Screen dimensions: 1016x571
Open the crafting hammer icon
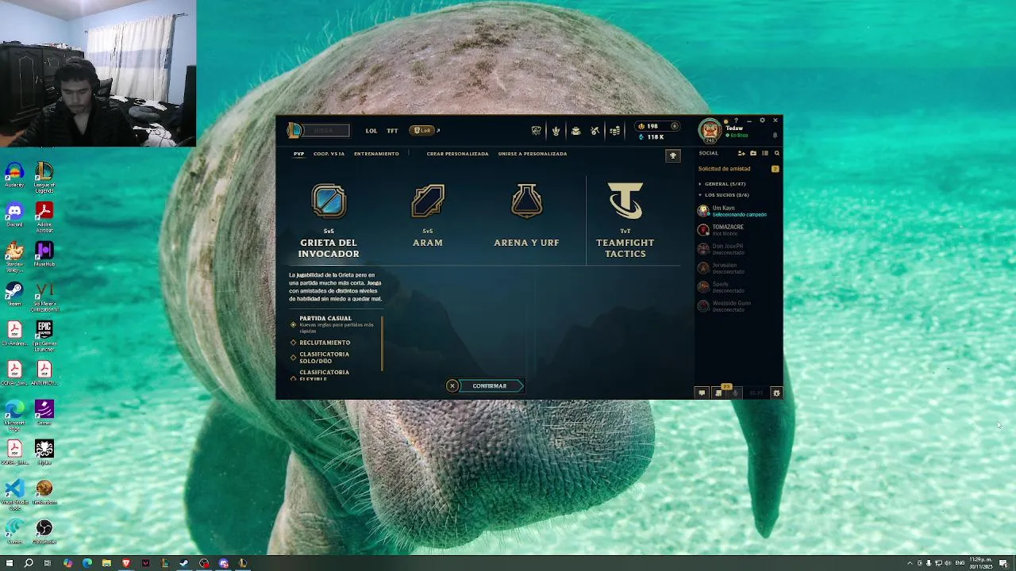point(595,131)
